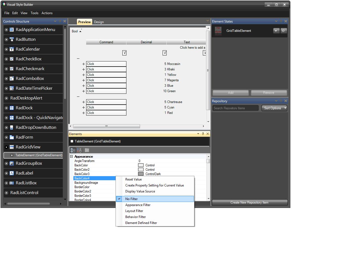Close the Elements panel

pyautogui.click(x=208, y=134)
